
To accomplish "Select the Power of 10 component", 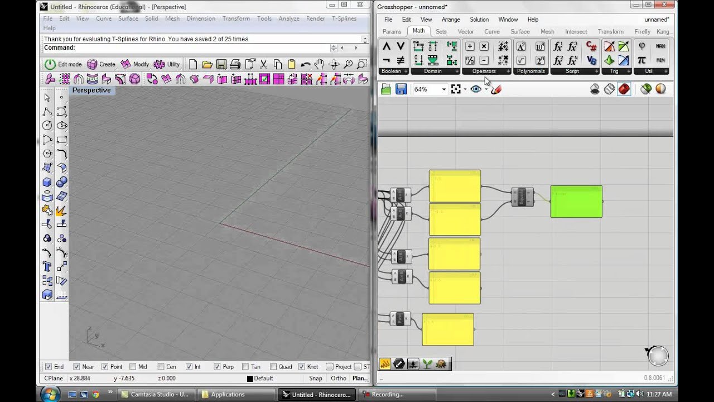I will (540, 47).
